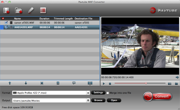This screenshot has width=180, height=110.
Task: Click the Free disk space:109.910GB text
Action: (17, 107)
